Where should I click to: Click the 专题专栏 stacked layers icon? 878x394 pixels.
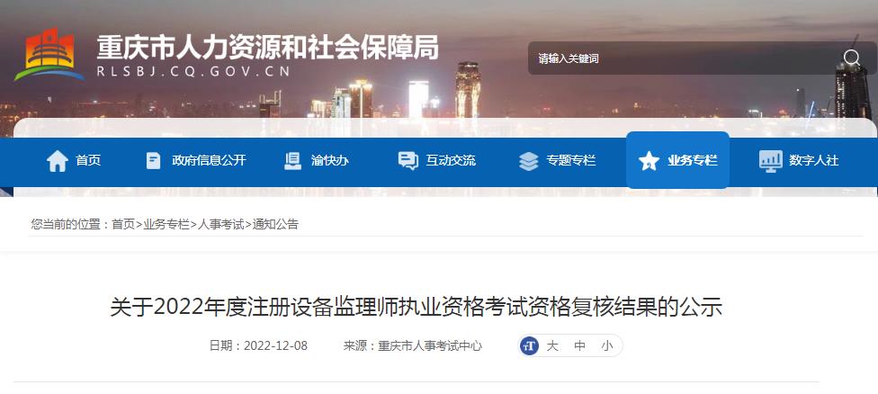click(x=529, y=161)
